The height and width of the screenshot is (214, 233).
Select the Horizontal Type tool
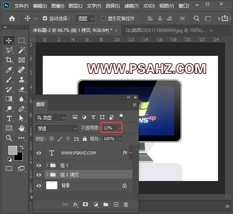click(x=9, y=118)
